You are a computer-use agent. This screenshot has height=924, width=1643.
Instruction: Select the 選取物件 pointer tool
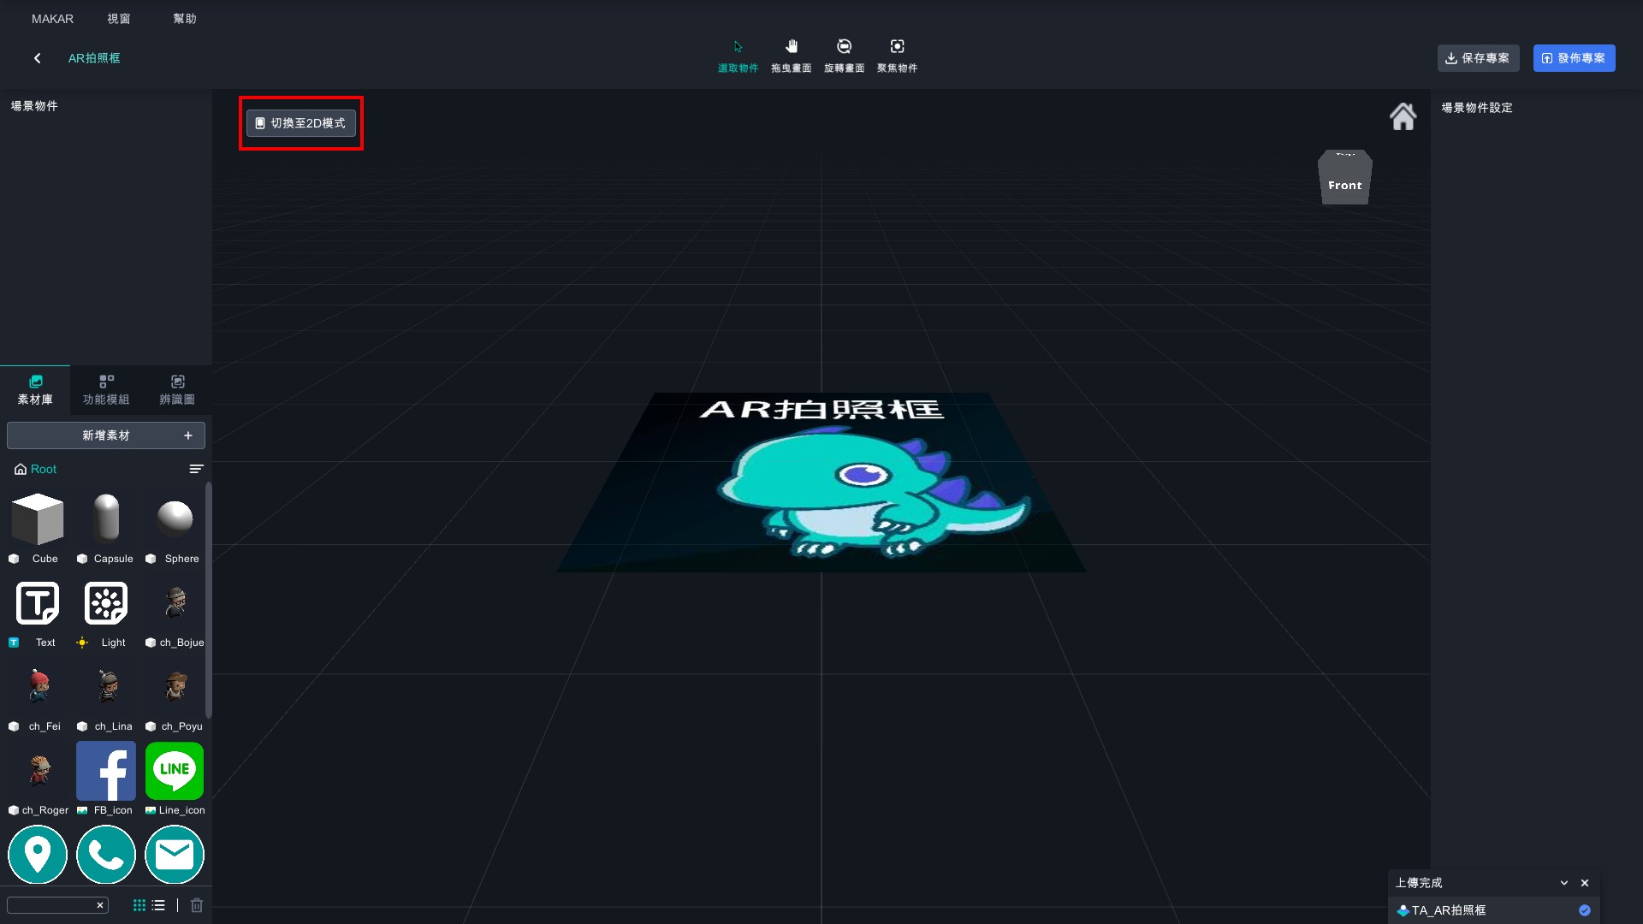[x=738, y=56]
